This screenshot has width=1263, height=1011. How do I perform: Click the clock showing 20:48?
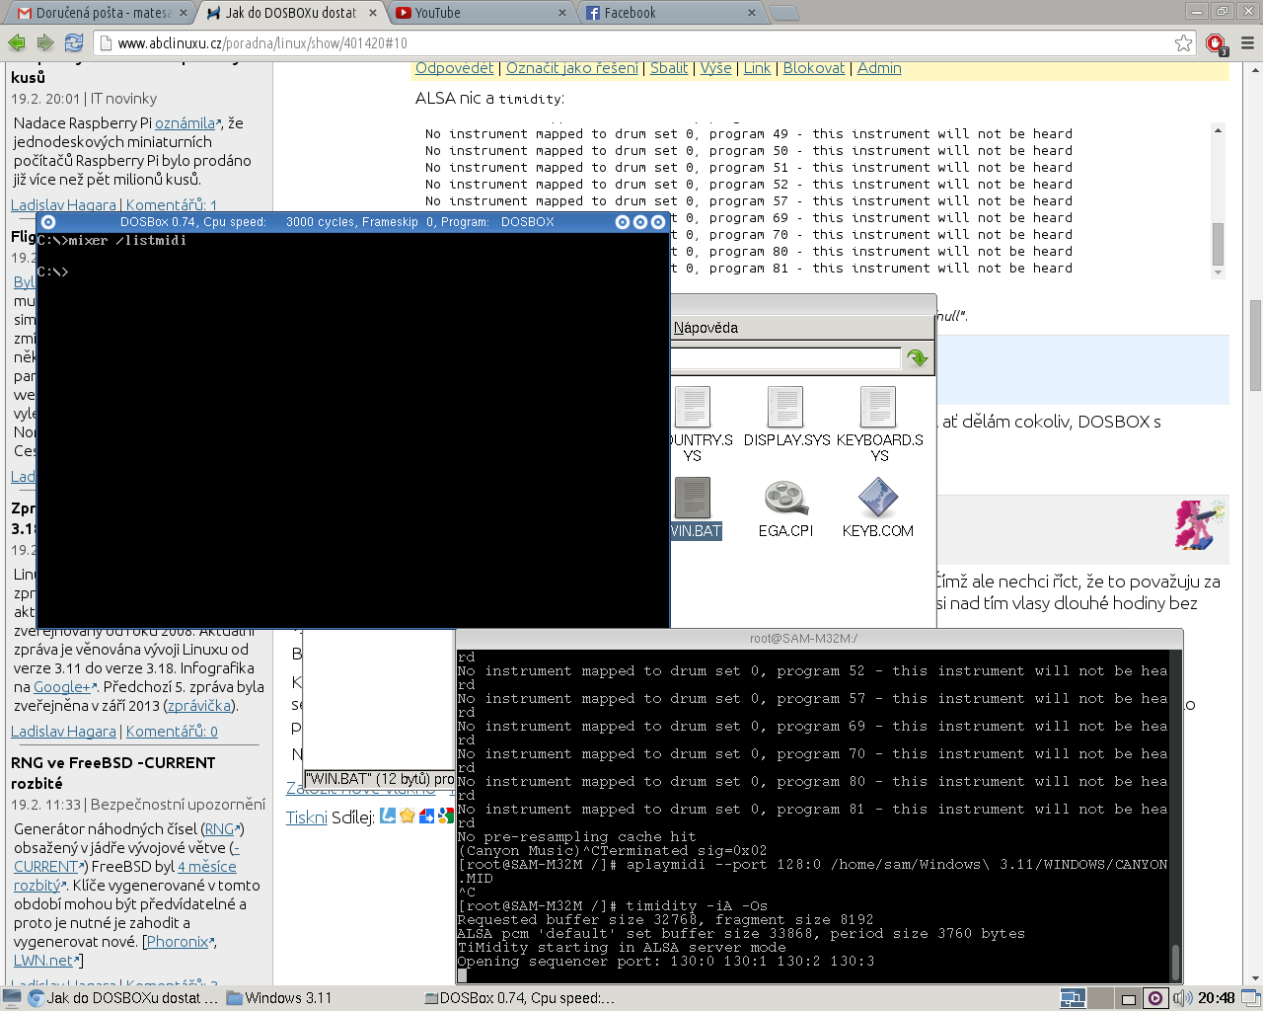tap(1216, 998)
